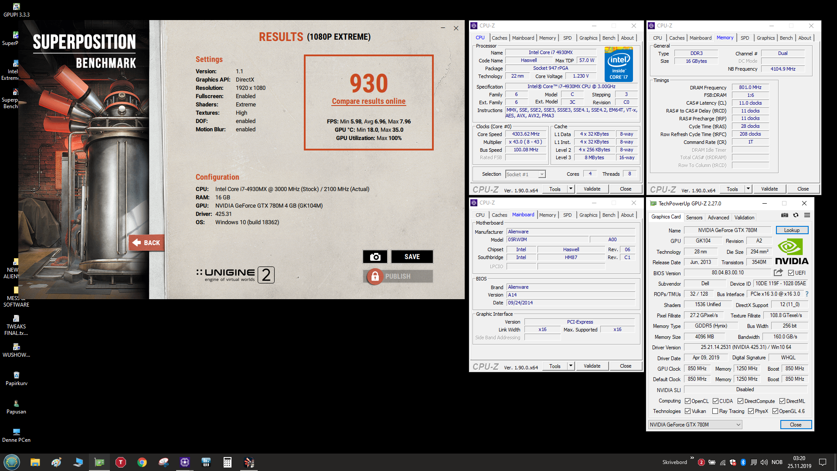Open GPU selection dropdown GTX 780M
The image size is (837, 471).
click(x=695, y=425)
